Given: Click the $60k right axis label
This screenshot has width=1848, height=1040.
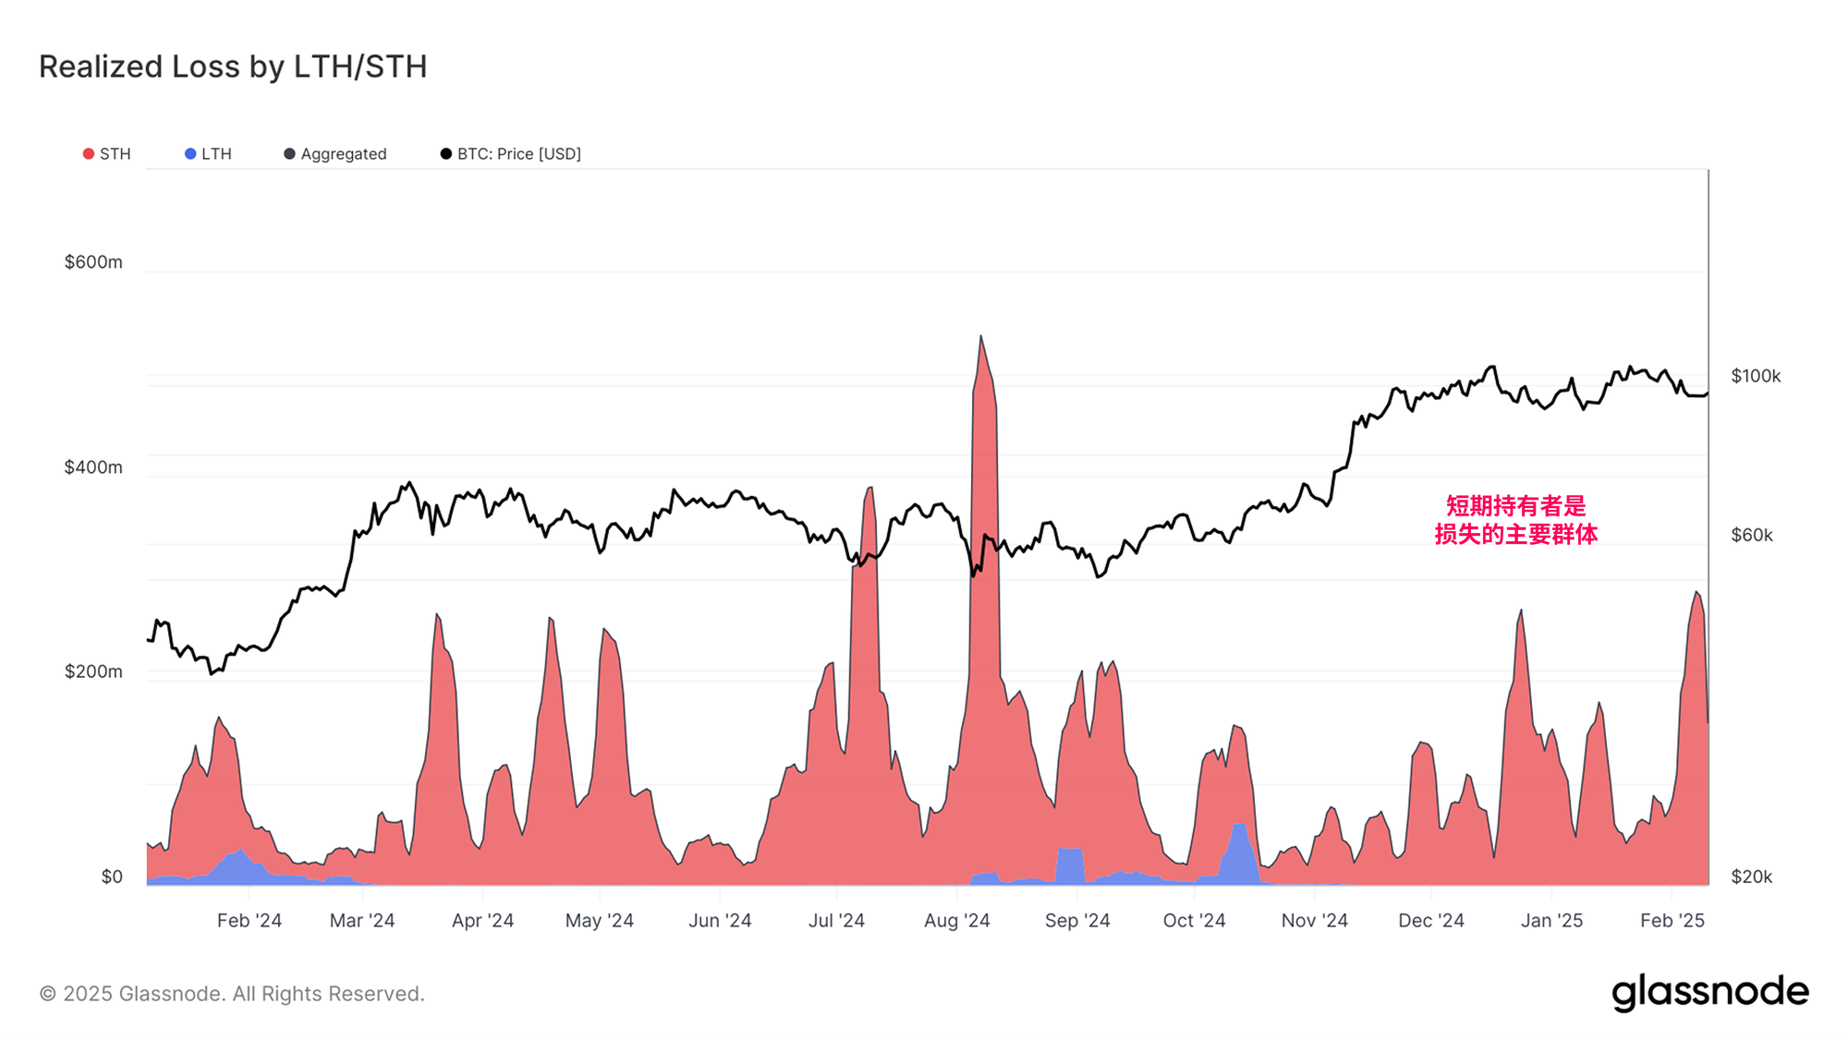Looking at the screenshot, I should pos(1751,535).
